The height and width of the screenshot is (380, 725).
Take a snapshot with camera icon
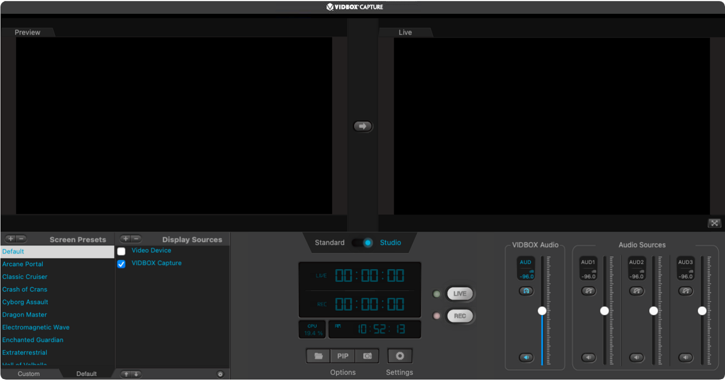(367, 356)
